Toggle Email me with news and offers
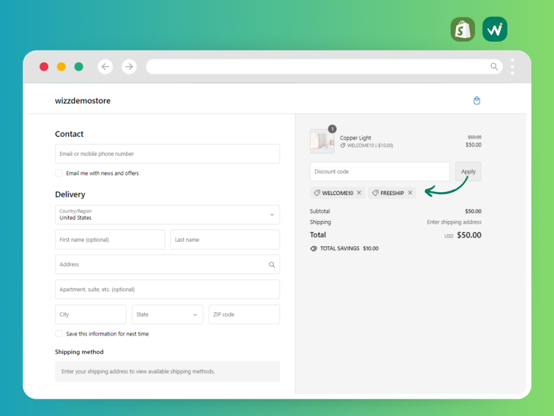554x416 pixels. click(x=59, y=173)
